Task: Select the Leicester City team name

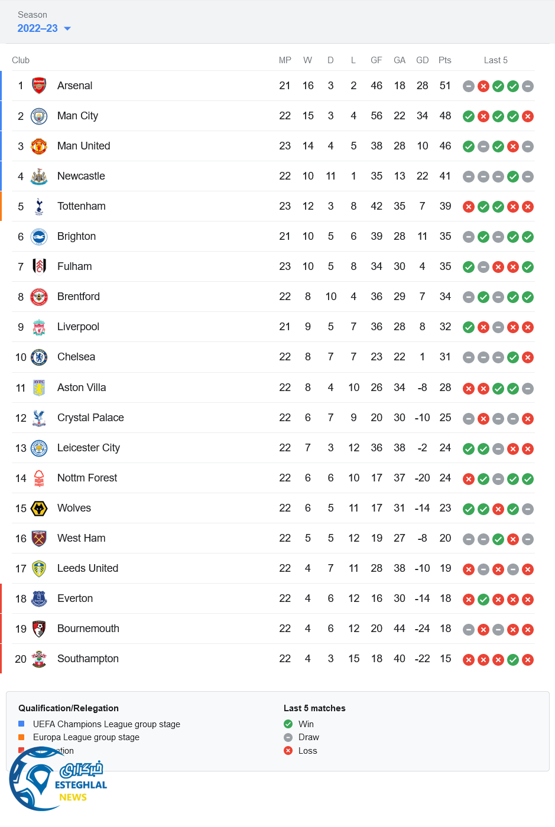Action: pos(89,448)
